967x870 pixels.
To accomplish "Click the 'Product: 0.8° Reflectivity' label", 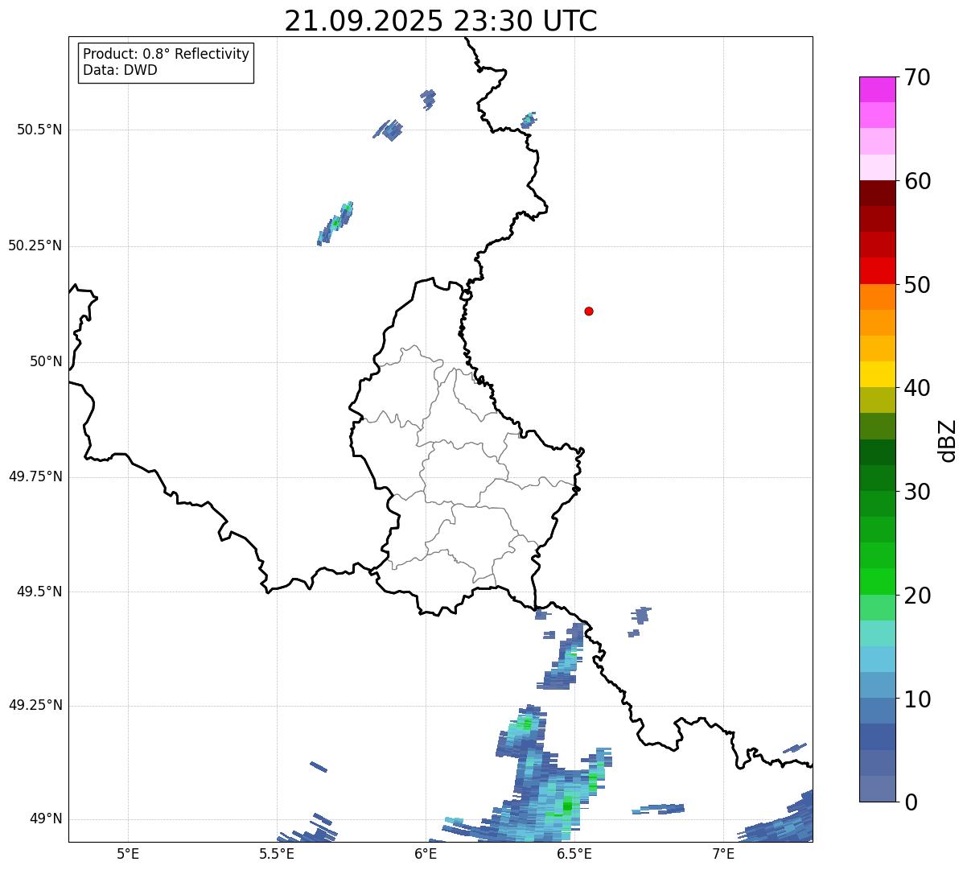I will pyautogui.click(x=167, y=54).
